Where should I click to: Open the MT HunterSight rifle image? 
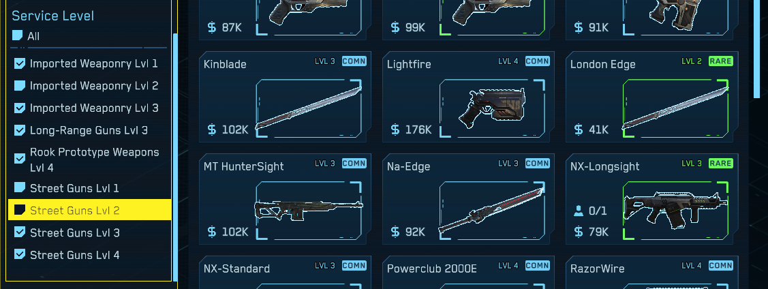309,211
